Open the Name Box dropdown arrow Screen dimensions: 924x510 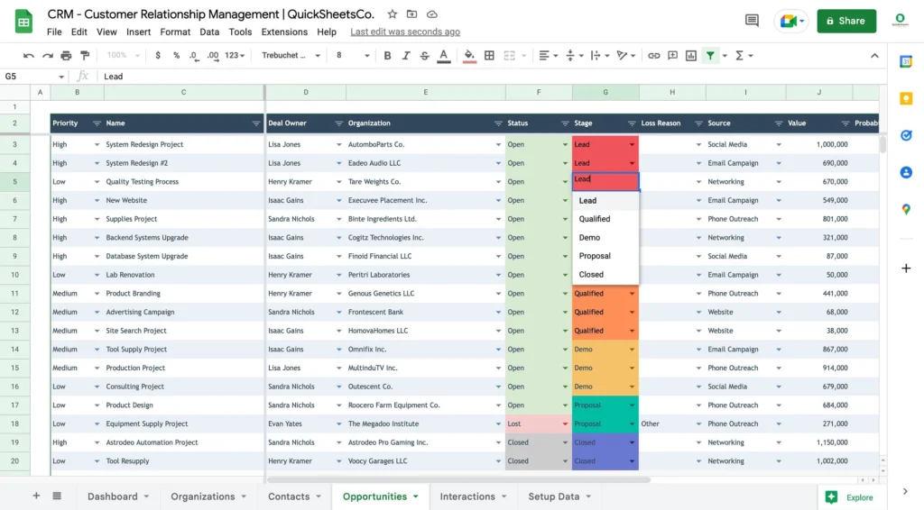click(60, 77)
